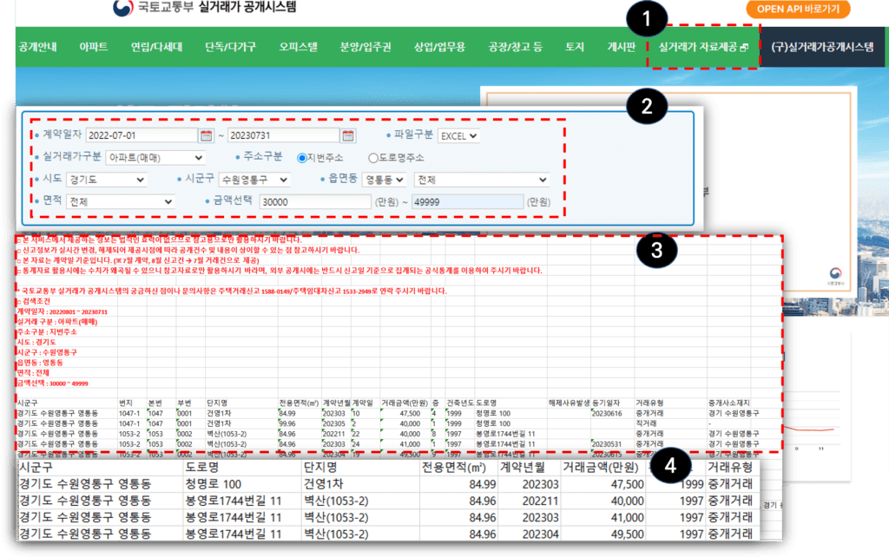Select the 토지 menu item
The image size is (889, 557).
574,47
